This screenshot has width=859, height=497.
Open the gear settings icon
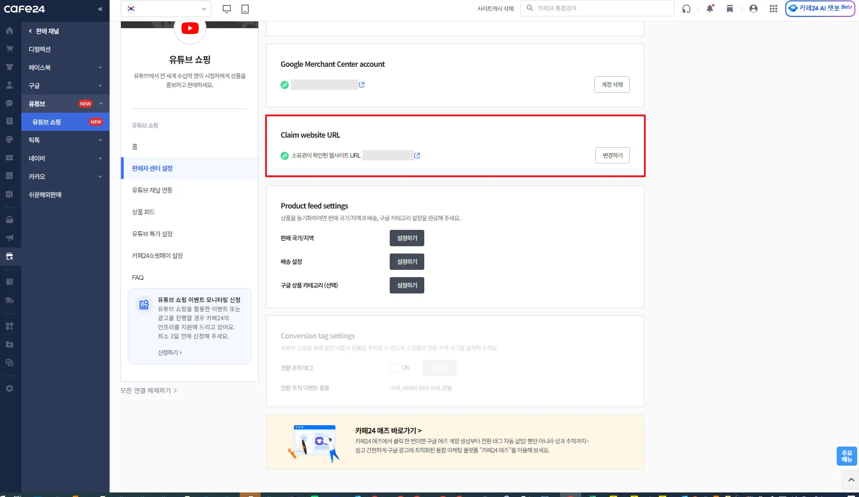10,388
